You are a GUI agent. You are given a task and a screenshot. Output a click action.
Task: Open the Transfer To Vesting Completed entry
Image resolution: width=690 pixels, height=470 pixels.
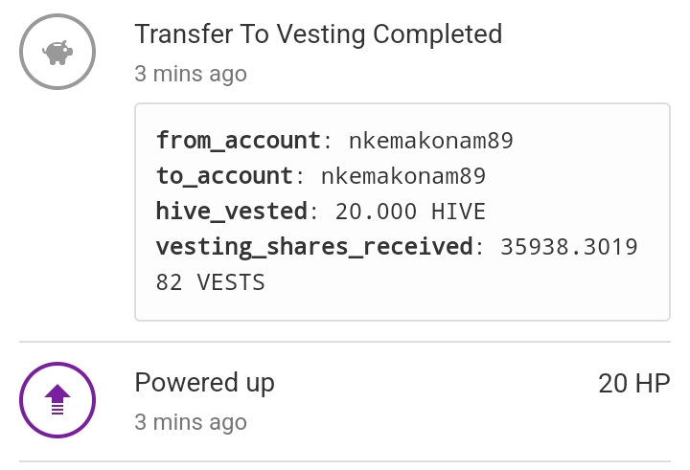(x=318, y=34)
